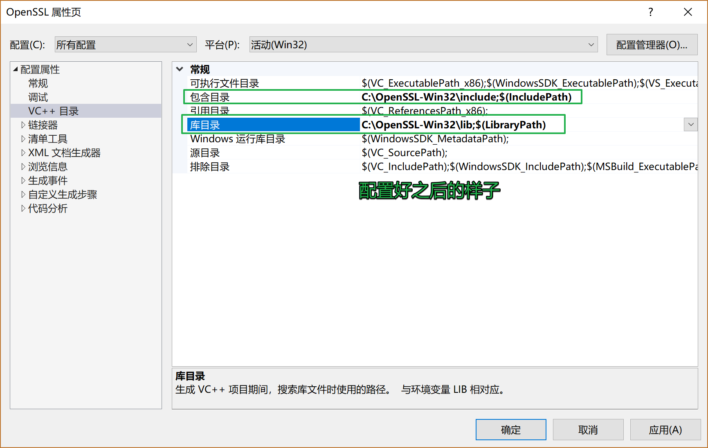Select 调试 in the left tree
708x448 pixels.
click(38, 97)
